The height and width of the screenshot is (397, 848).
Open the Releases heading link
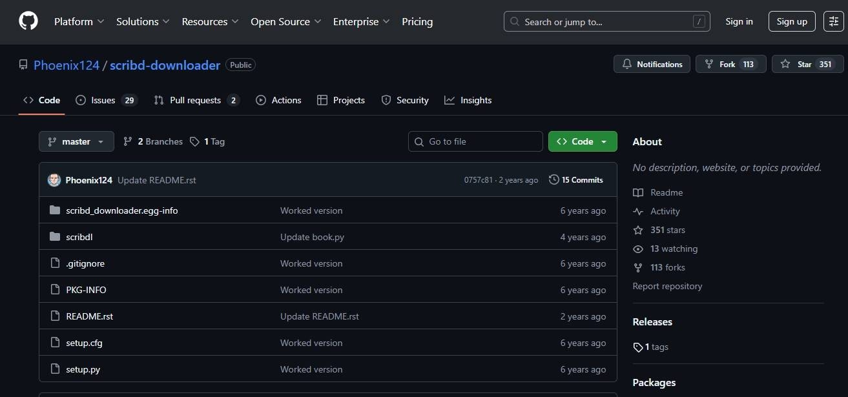pyautogui.click(x=652, y=321)
